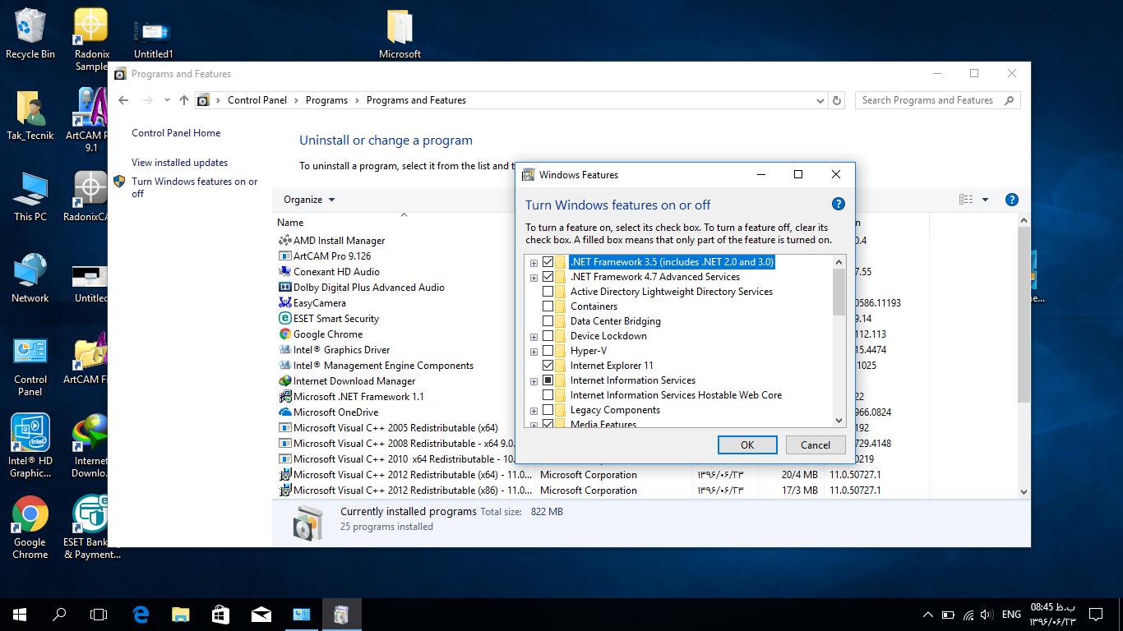Image resolution: width=1123 pixels, height=631 pixels.
Task: Open the Tak_Tecnik user folder icon
Action: click(x=30, y=115)
